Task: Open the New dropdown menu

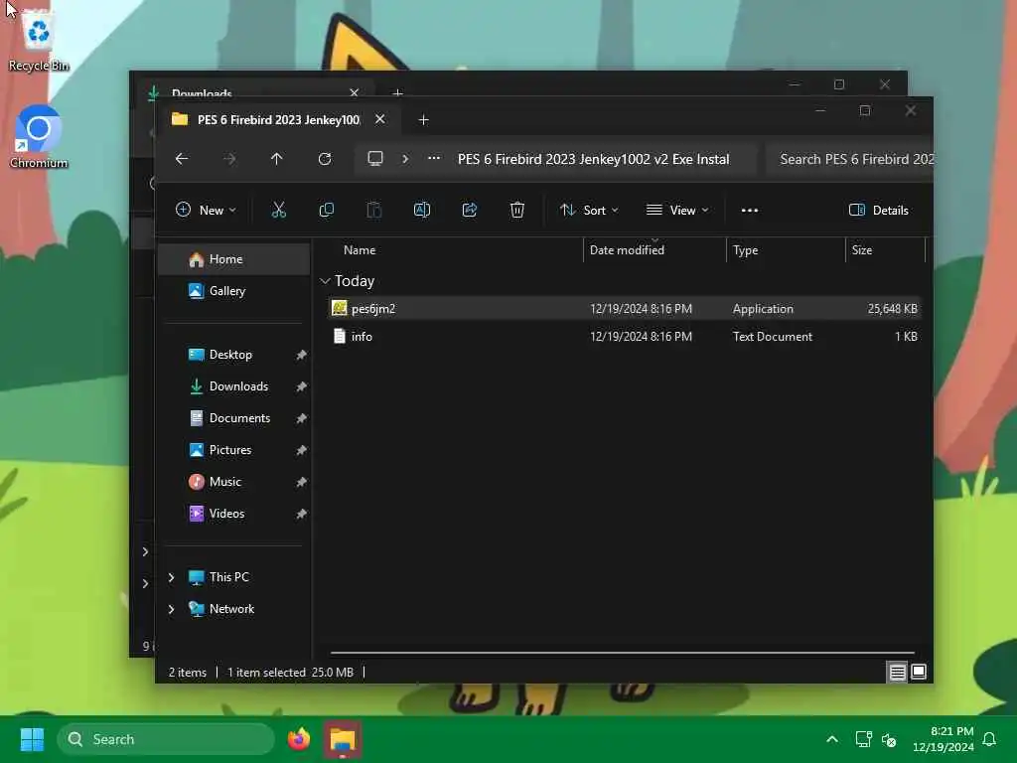Action: click(206, 211)
